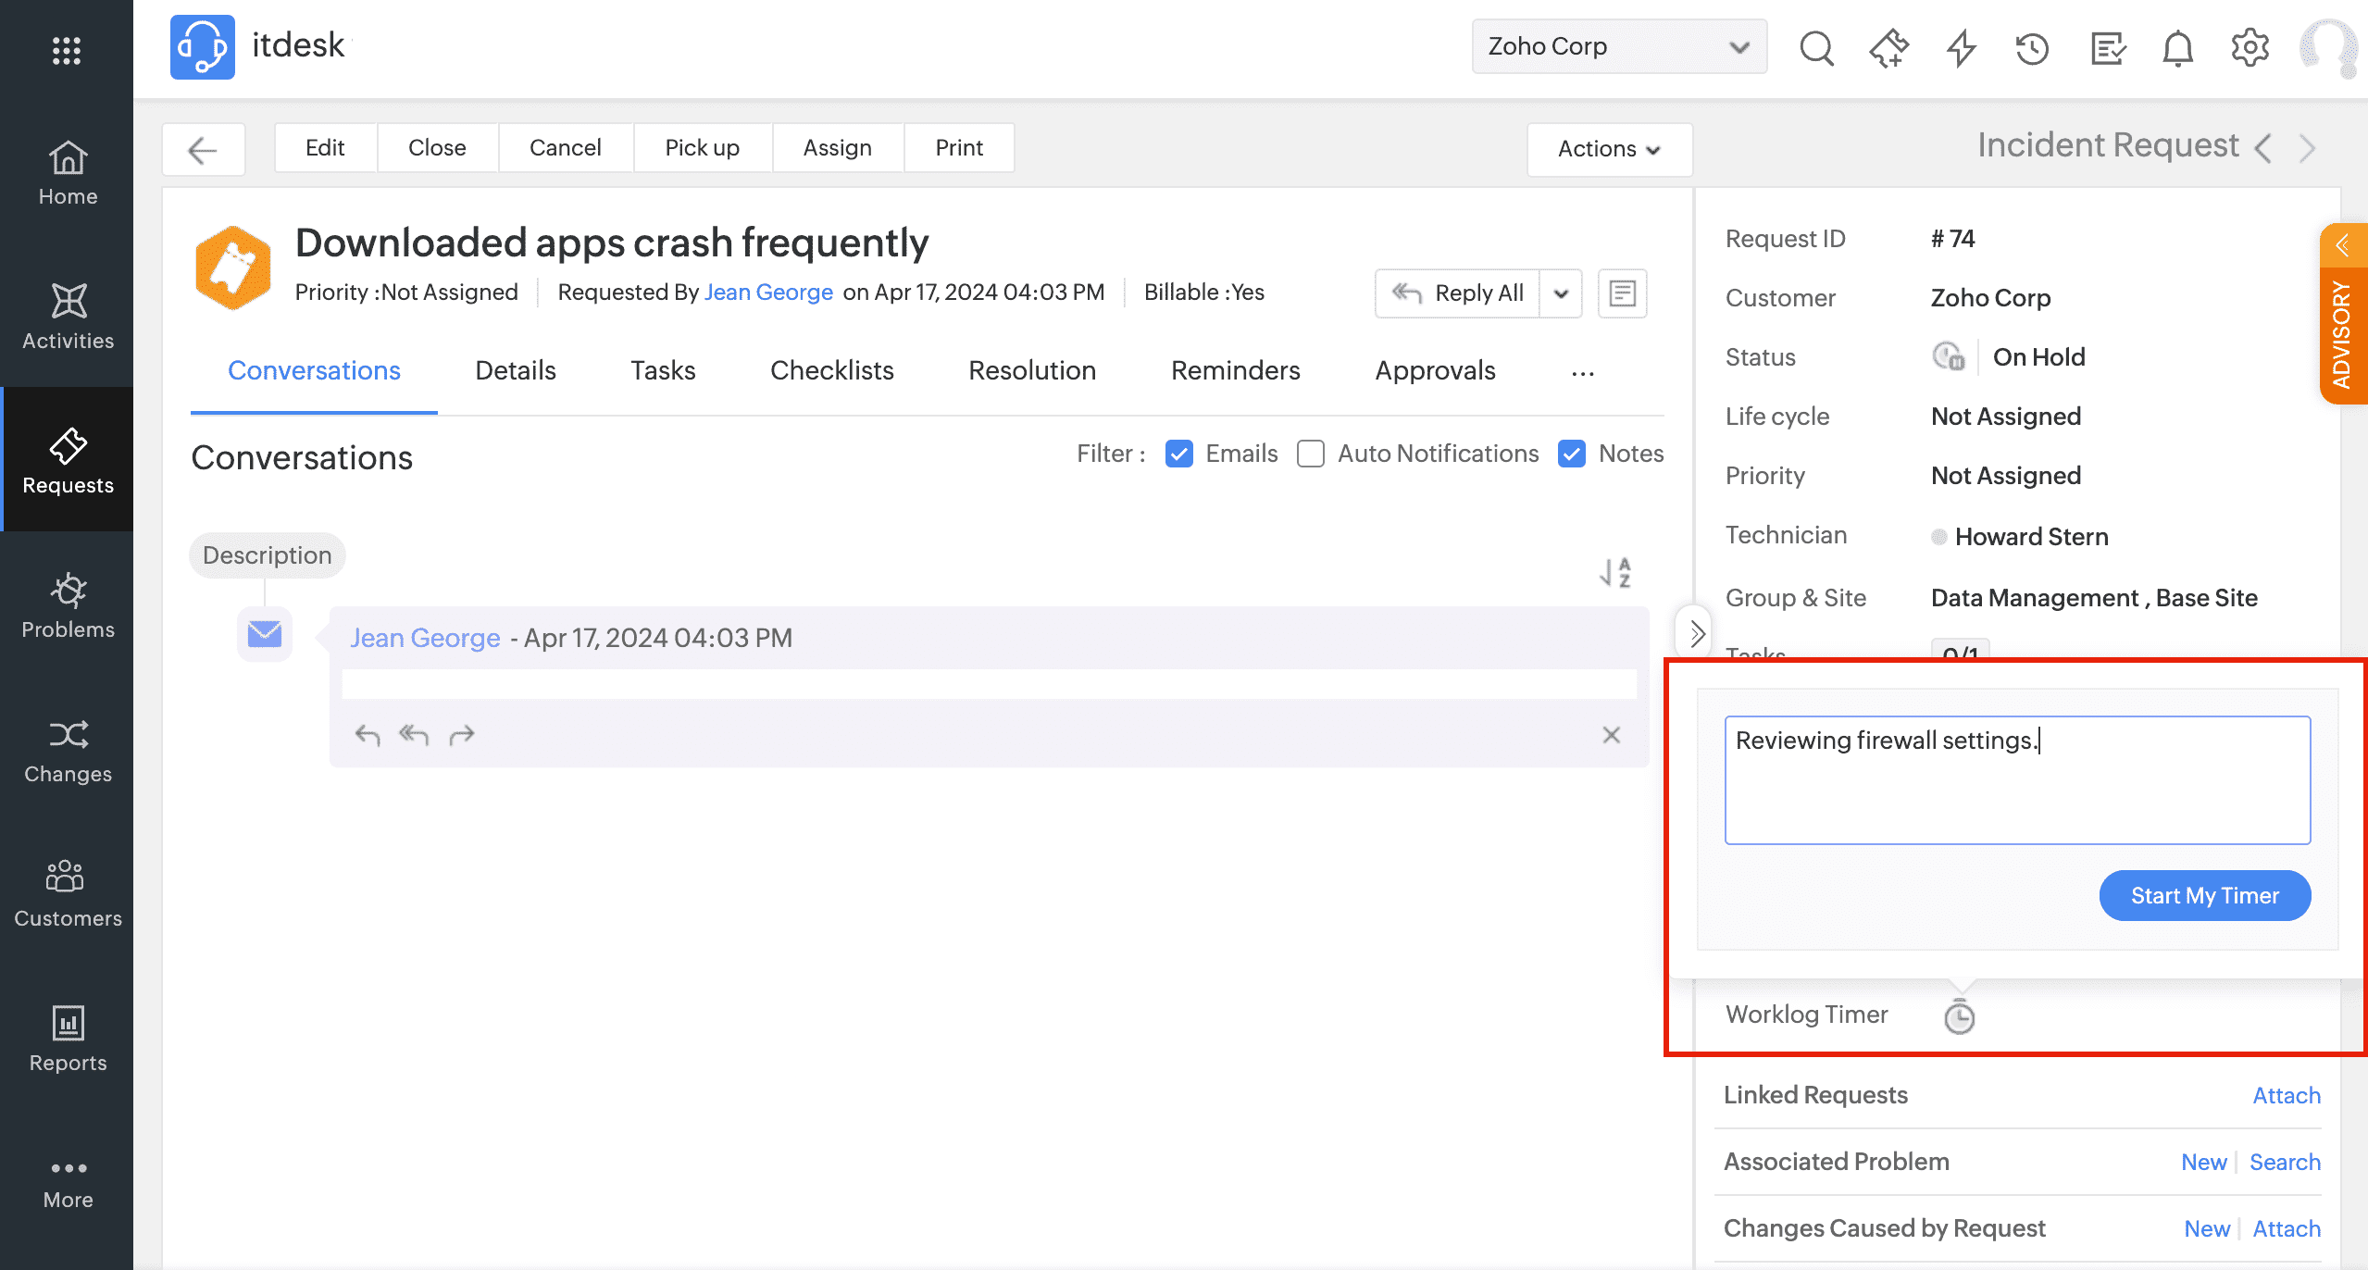Viewport: 2368px width, 1270px height.
Task: Click the worklog timer description text box
Action: click(x=2017, y=779)
